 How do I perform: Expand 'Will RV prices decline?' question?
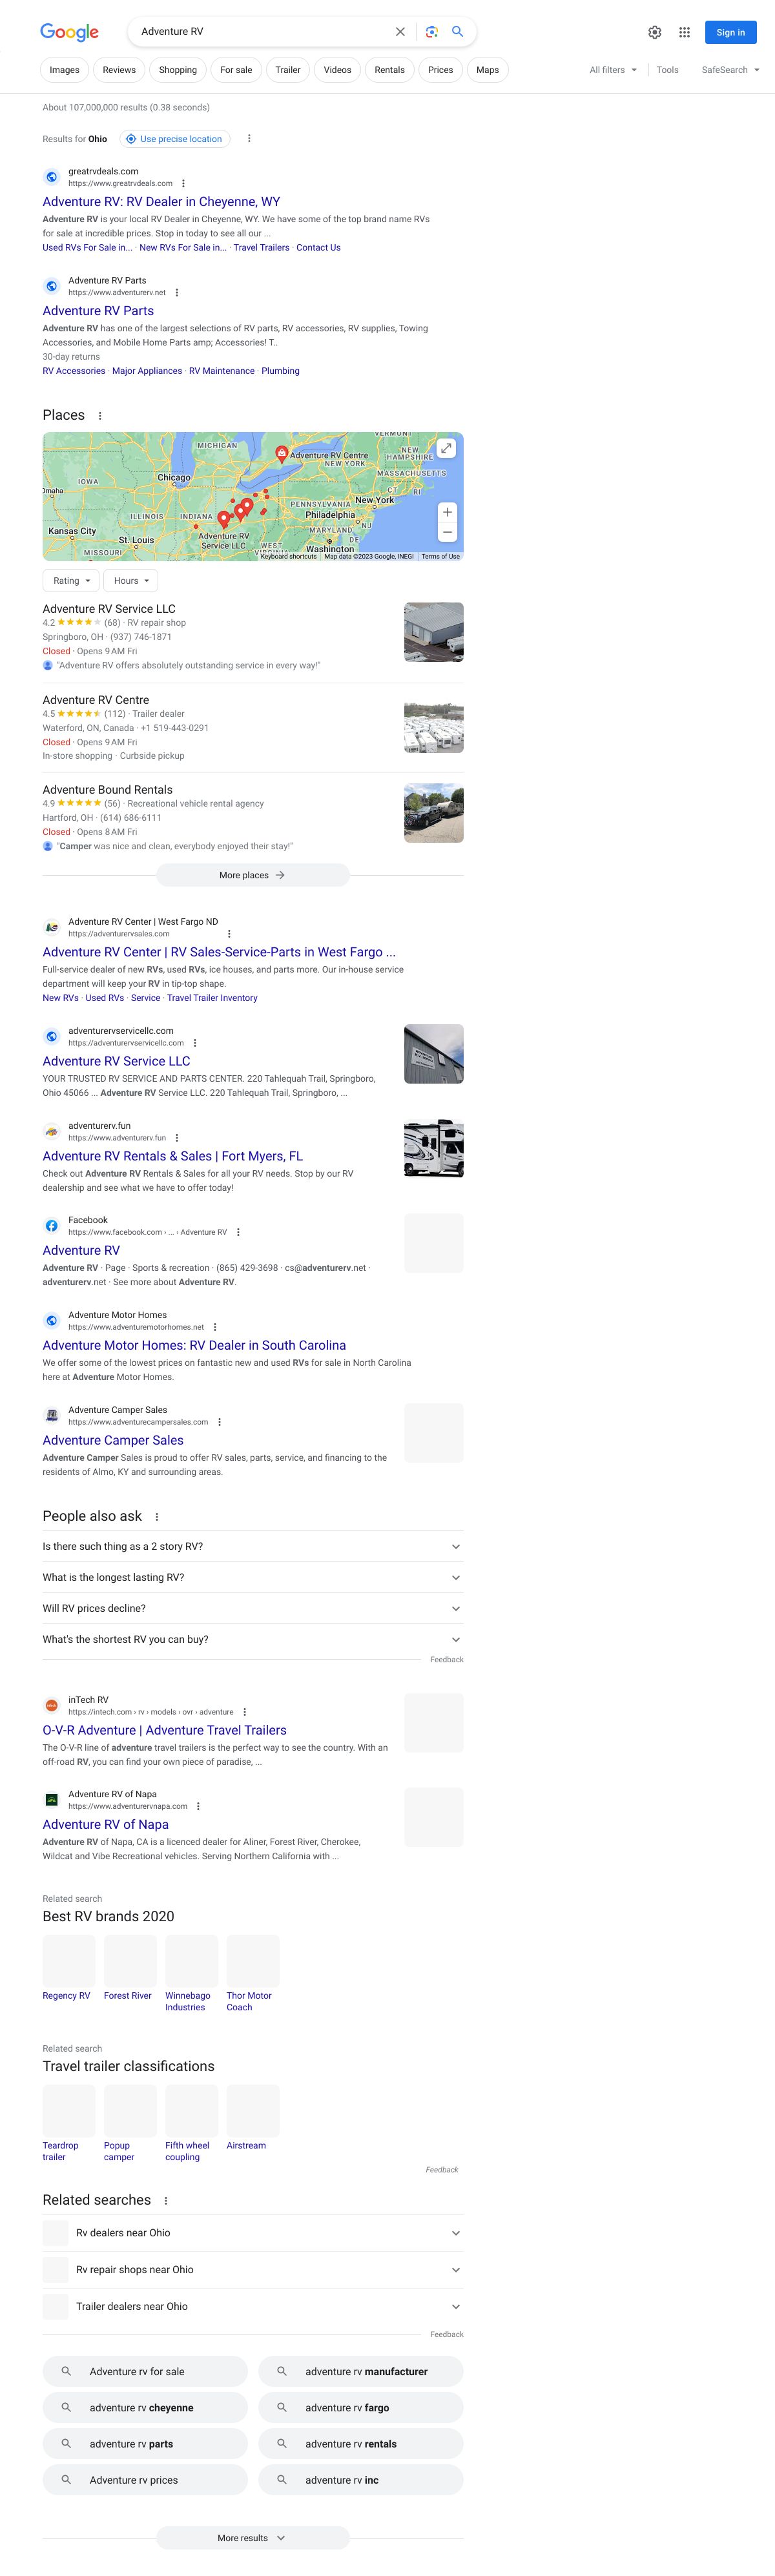pos(253,1608)
